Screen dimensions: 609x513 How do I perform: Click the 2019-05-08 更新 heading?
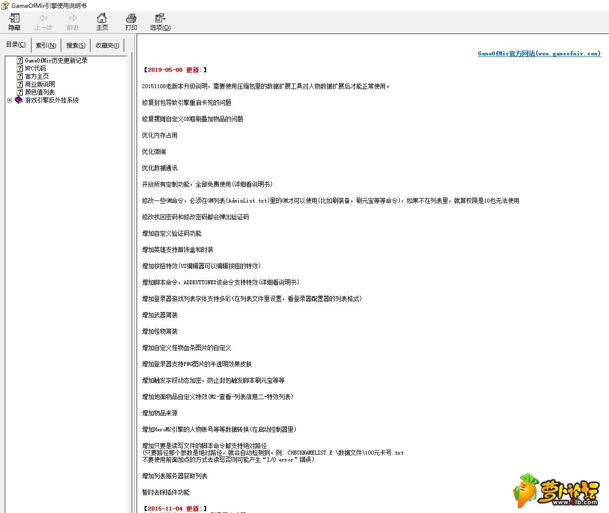pos(175,70)
